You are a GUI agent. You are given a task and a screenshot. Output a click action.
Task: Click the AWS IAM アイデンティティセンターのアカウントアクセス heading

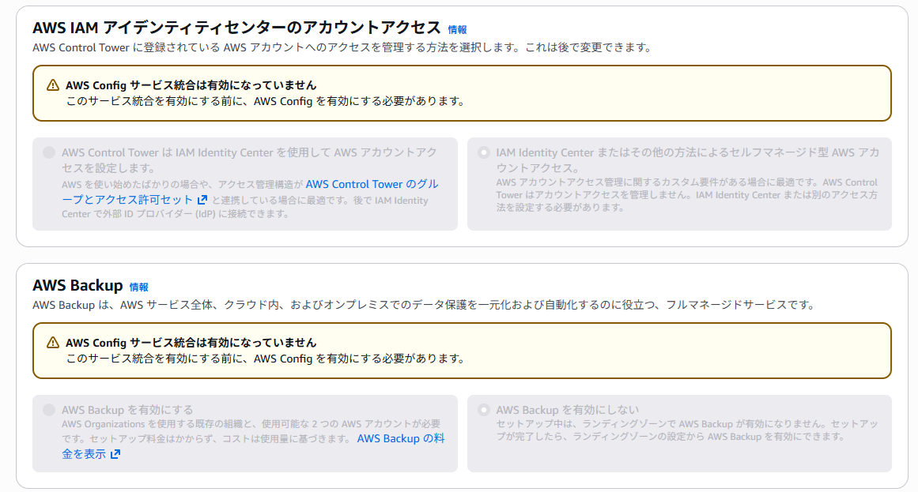coord(236,28)
